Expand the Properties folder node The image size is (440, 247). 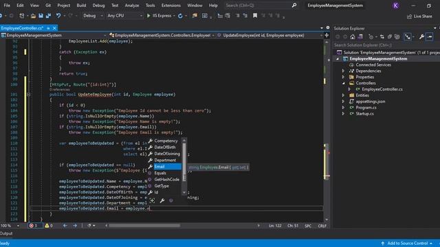point(343,77)
